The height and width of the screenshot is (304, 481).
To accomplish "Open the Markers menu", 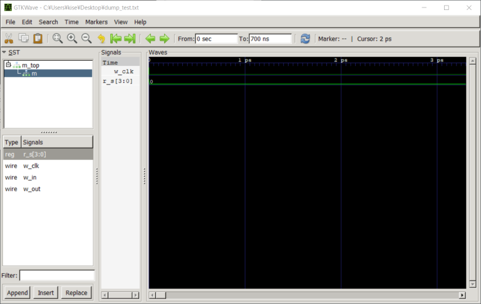I will [96, 22].
